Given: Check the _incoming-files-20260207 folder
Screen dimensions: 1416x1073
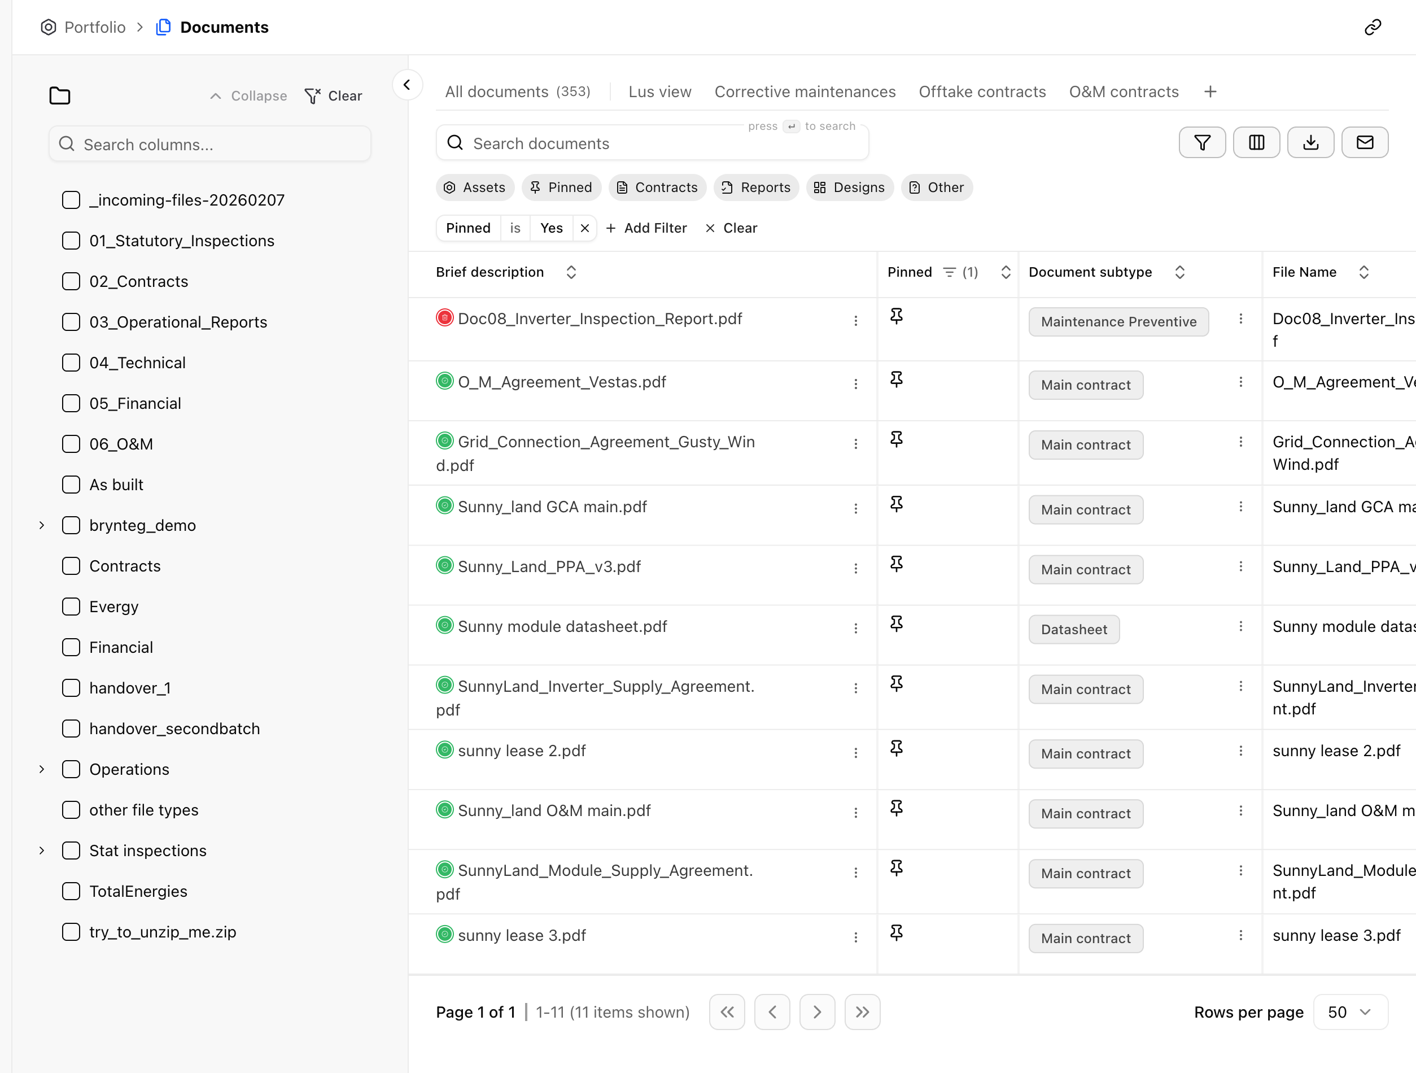Looking at the screenshot, I should click(71, 200).
